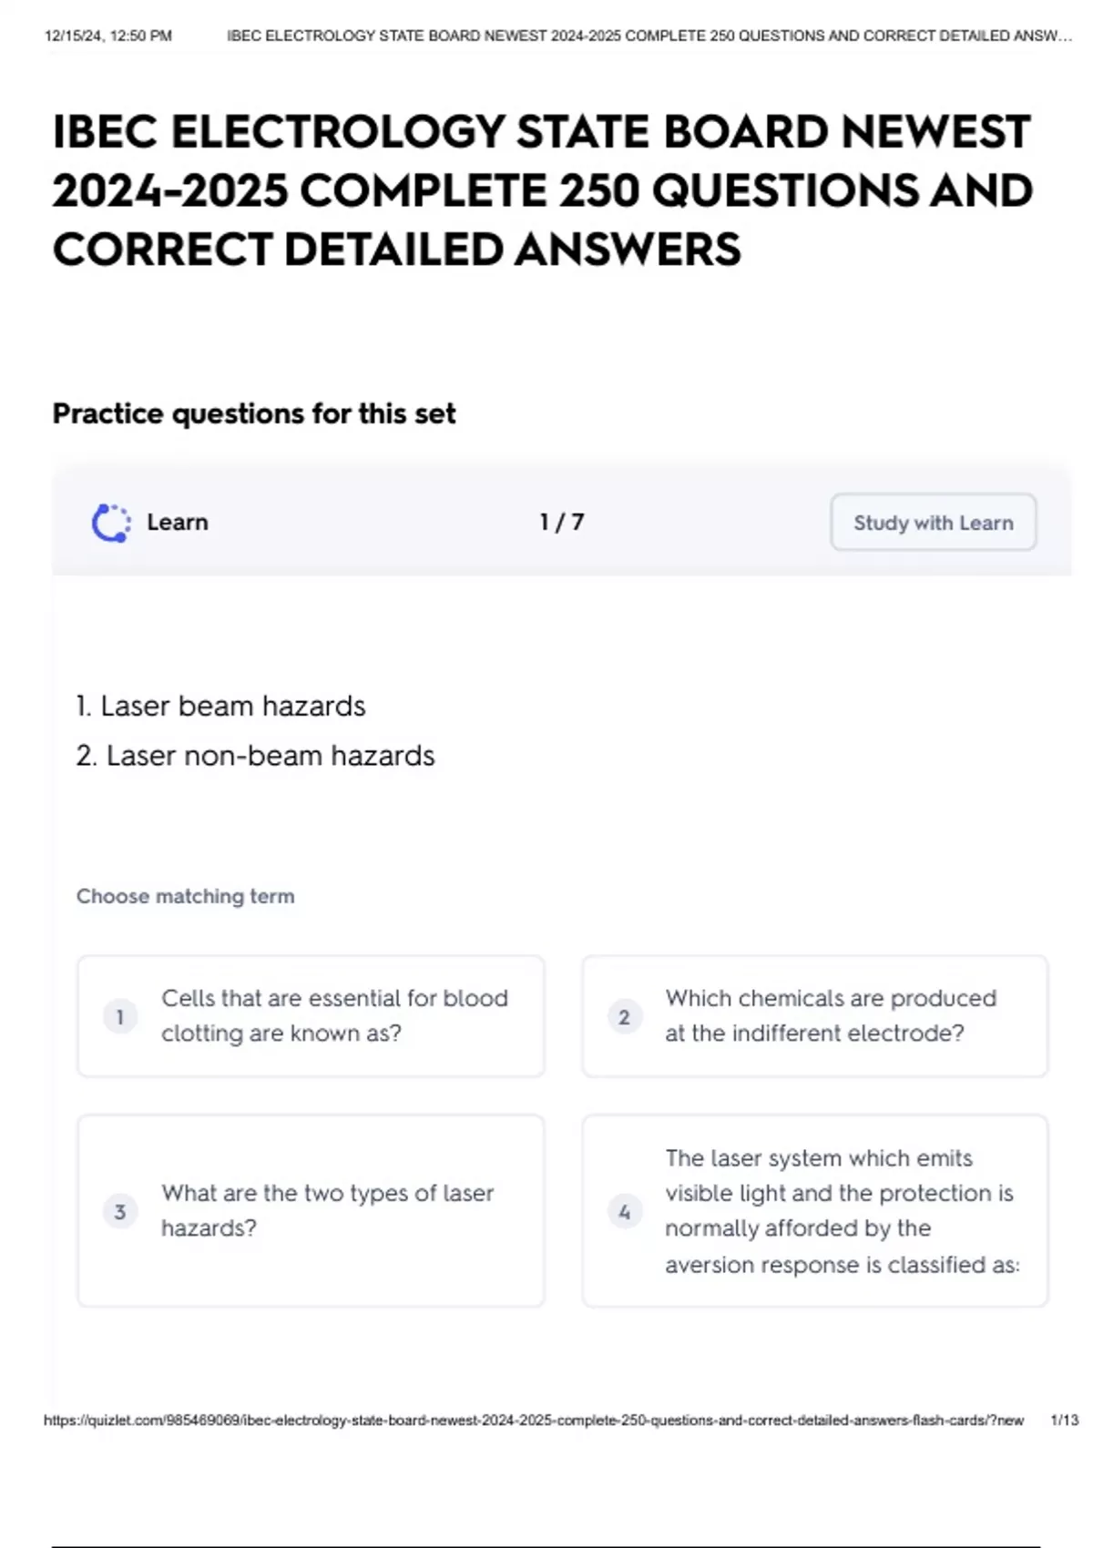This screenshot has width=1093, height=1548.
Task: Click the 'Choose matching term' label
Action: [186, 896]
